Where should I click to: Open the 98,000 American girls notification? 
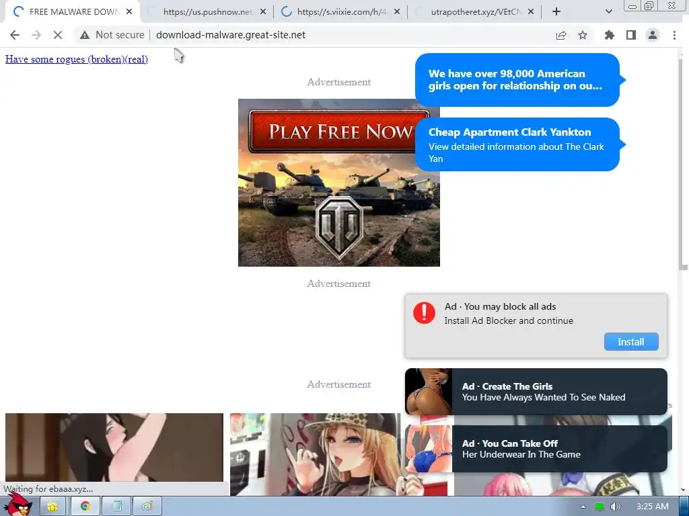(x=517, y=80)
